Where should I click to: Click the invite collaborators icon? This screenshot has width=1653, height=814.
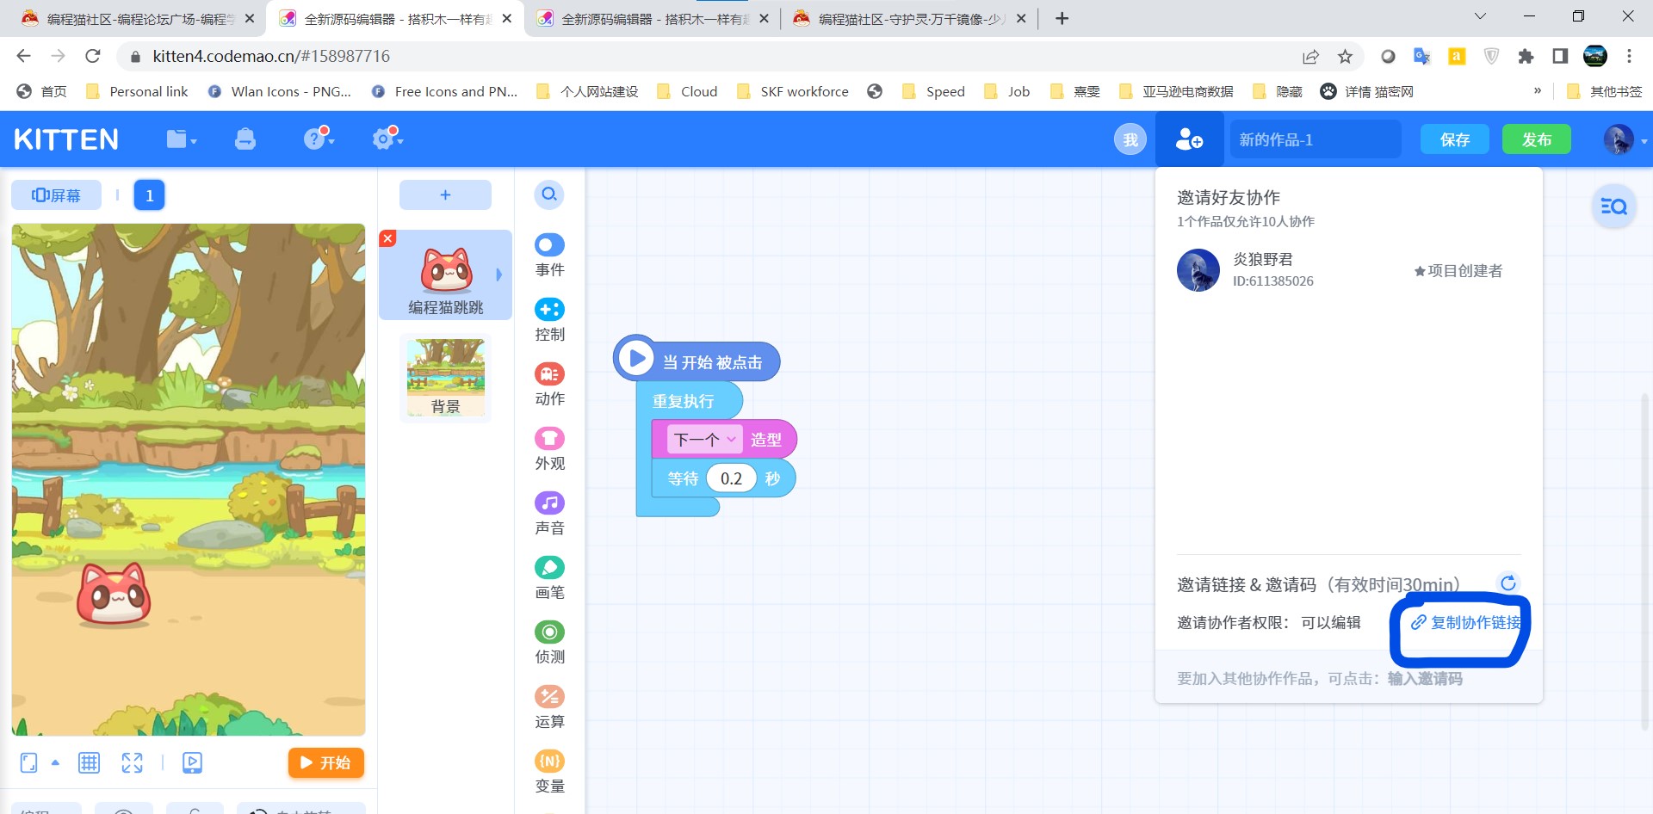tap(1189, 139)
